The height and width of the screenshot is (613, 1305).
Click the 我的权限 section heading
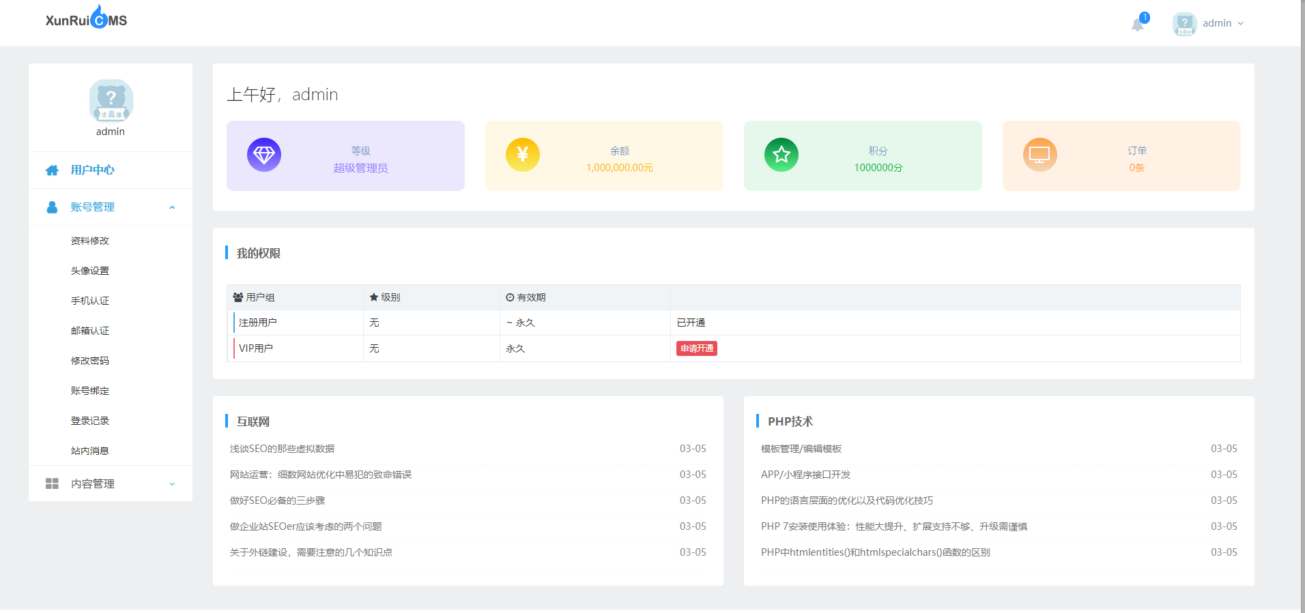[259, 253]
